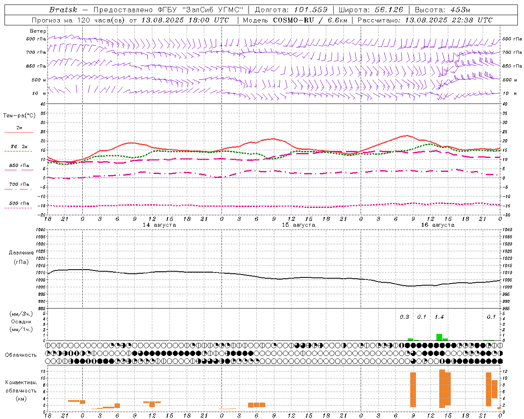Click the Ветер panel label
Viewport: 524px width, 419px height.
click(x=38, y=31)
